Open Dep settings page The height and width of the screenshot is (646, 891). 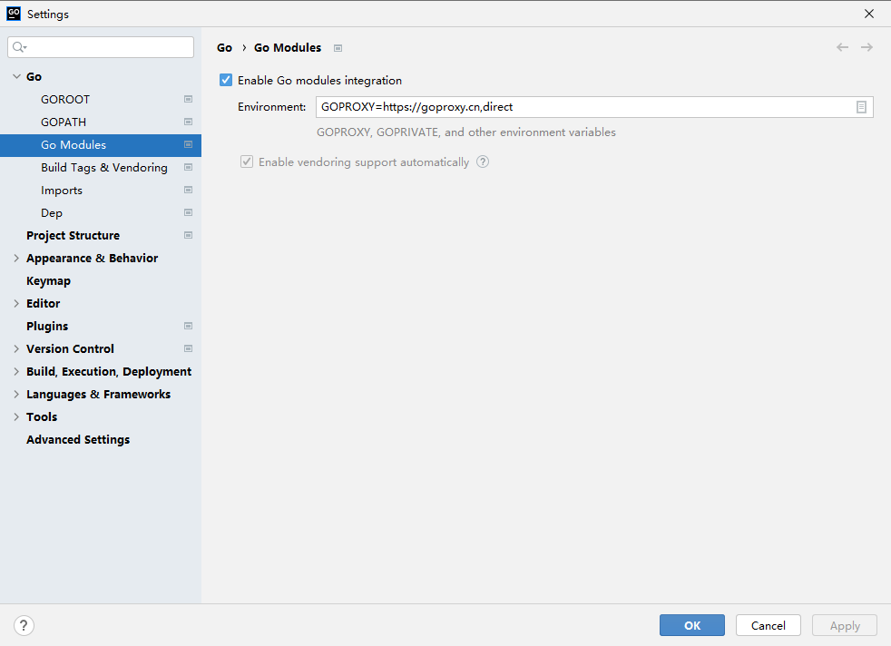click(101, 213)
